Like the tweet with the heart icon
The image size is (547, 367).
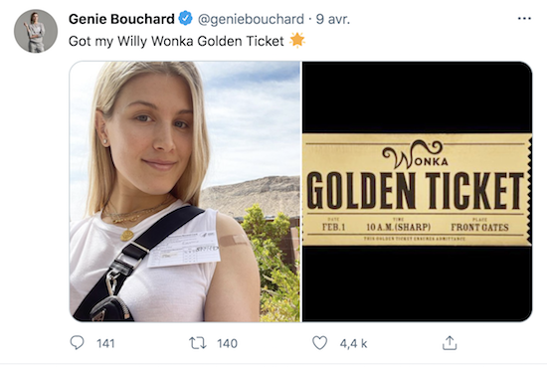tap(319, 342)
